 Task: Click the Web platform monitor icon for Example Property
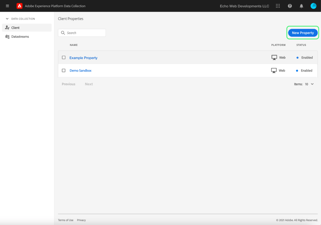[274, 57]
